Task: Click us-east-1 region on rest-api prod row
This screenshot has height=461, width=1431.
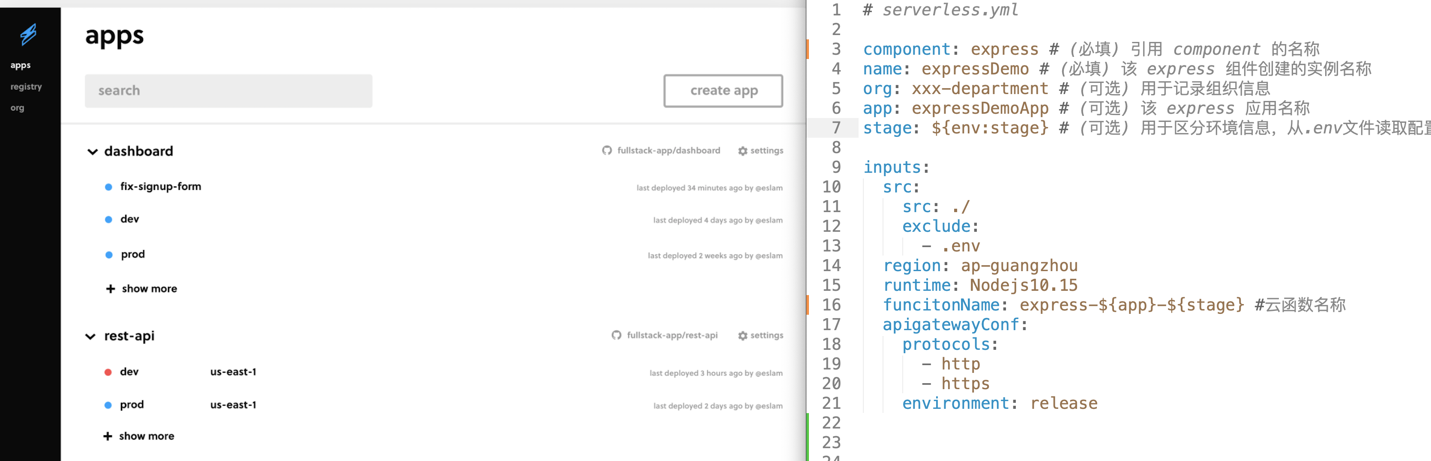Action: click(x=234, y=405)
